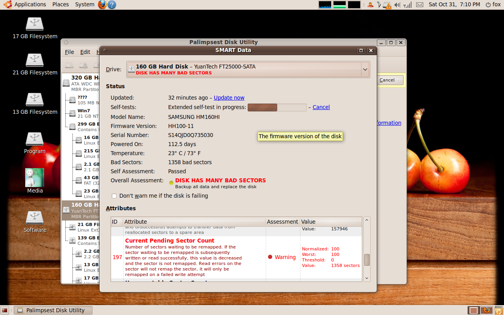Click the CPU system monitor graph applet

[325, 5]
